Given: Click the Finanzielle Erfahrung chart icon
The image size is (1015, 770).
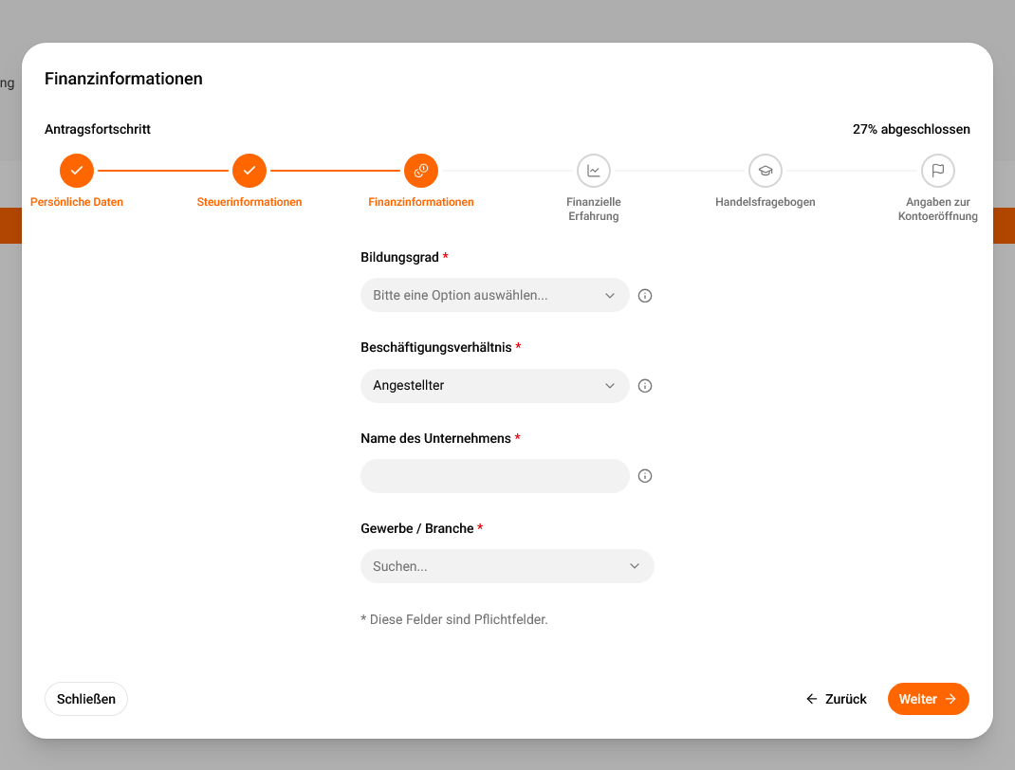Looking at the screenshot, I should coord(594,171).
